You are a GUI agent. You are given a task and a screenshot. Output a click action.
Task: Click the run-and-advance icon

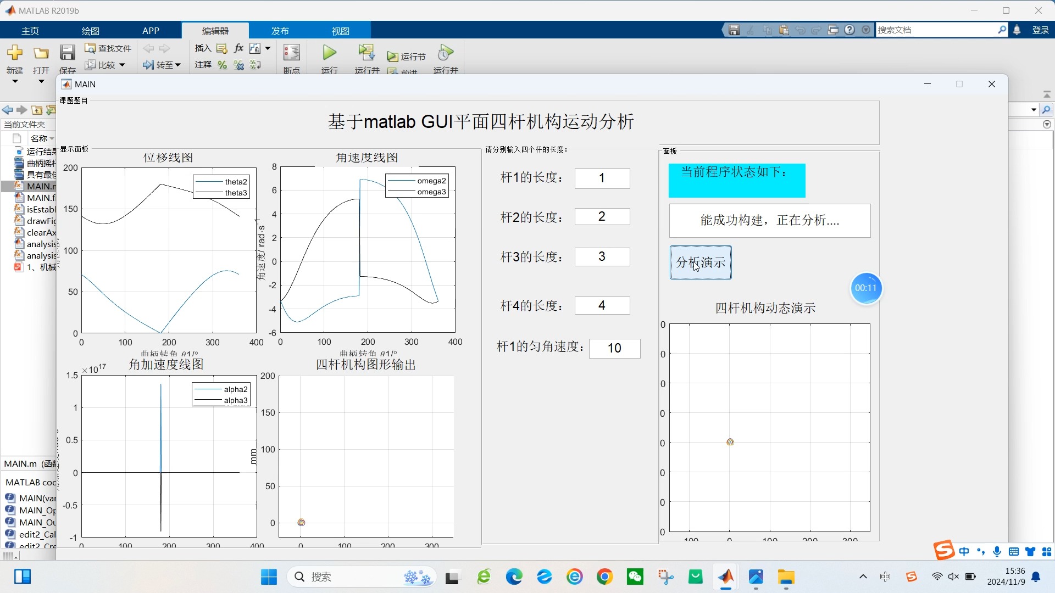click(366, 53)
